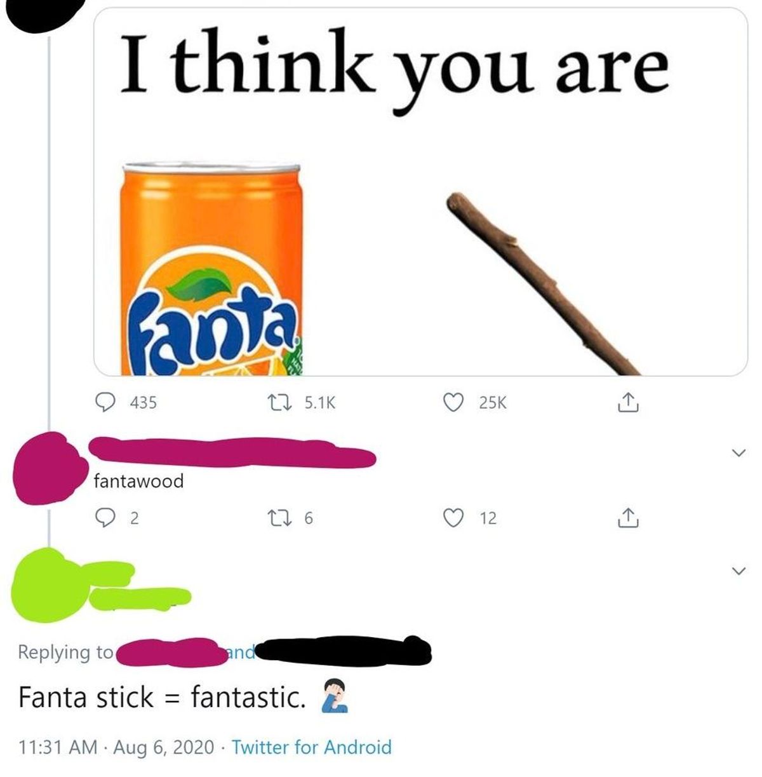Select the 'Fanta stick = fantastic' tweet text
The image size is (762, 777).
pyautogui.click(x=163, y=697)
